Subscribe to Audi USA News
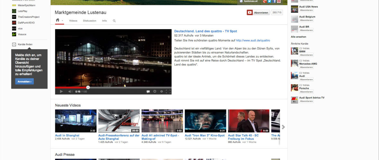The width and height of the screenshot is (379, 160). click(x=306, y=10)
